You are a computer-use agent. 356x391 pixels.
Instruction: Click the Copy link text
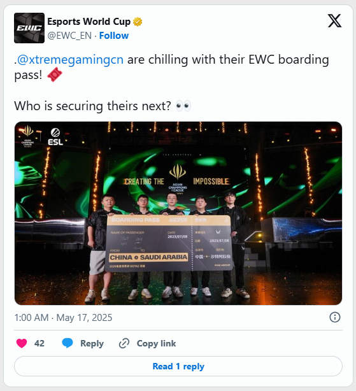156,344
